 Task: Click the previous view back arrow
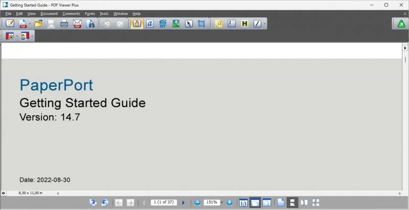click(x=119, y=203)
